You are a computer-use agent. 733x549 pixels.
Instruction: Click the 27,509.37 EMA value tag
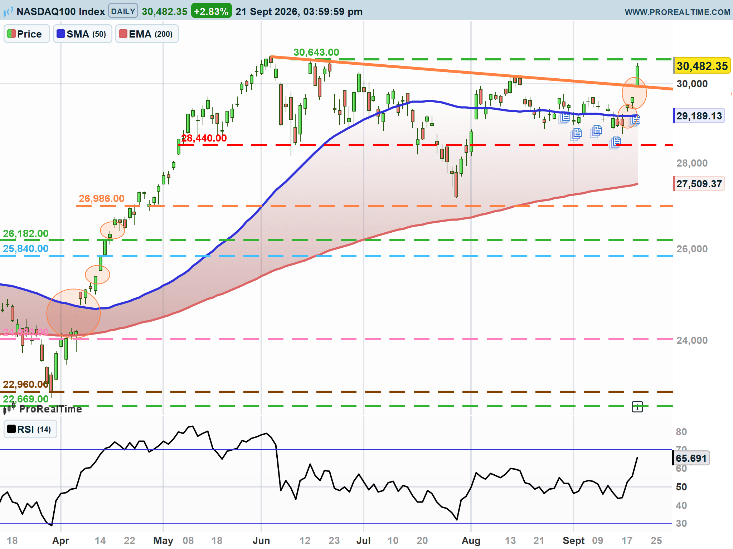[699, 184]
